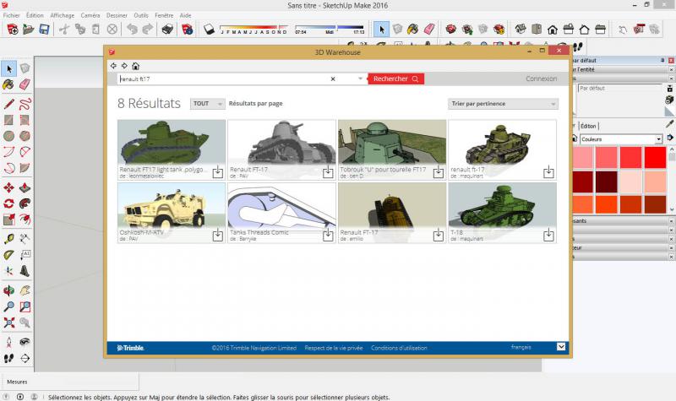Download the Oshkosh M-ATV model
The width and height of the screenshot is (676, 401).
[x=218, y=235]
